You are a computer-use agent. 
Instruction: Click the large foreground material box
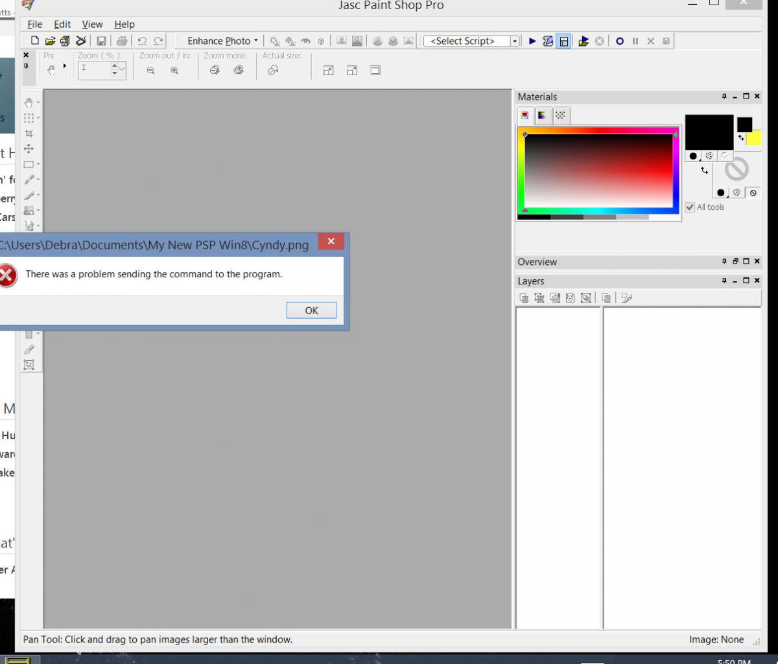pyautogui.click(x=709, y=133)
